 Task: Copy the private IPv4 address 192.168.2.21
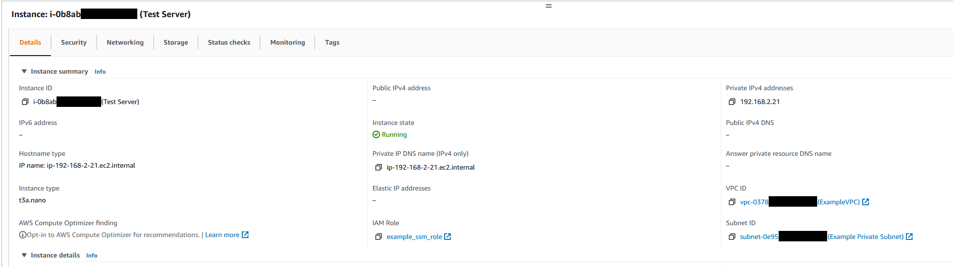[x=732, y=102]
